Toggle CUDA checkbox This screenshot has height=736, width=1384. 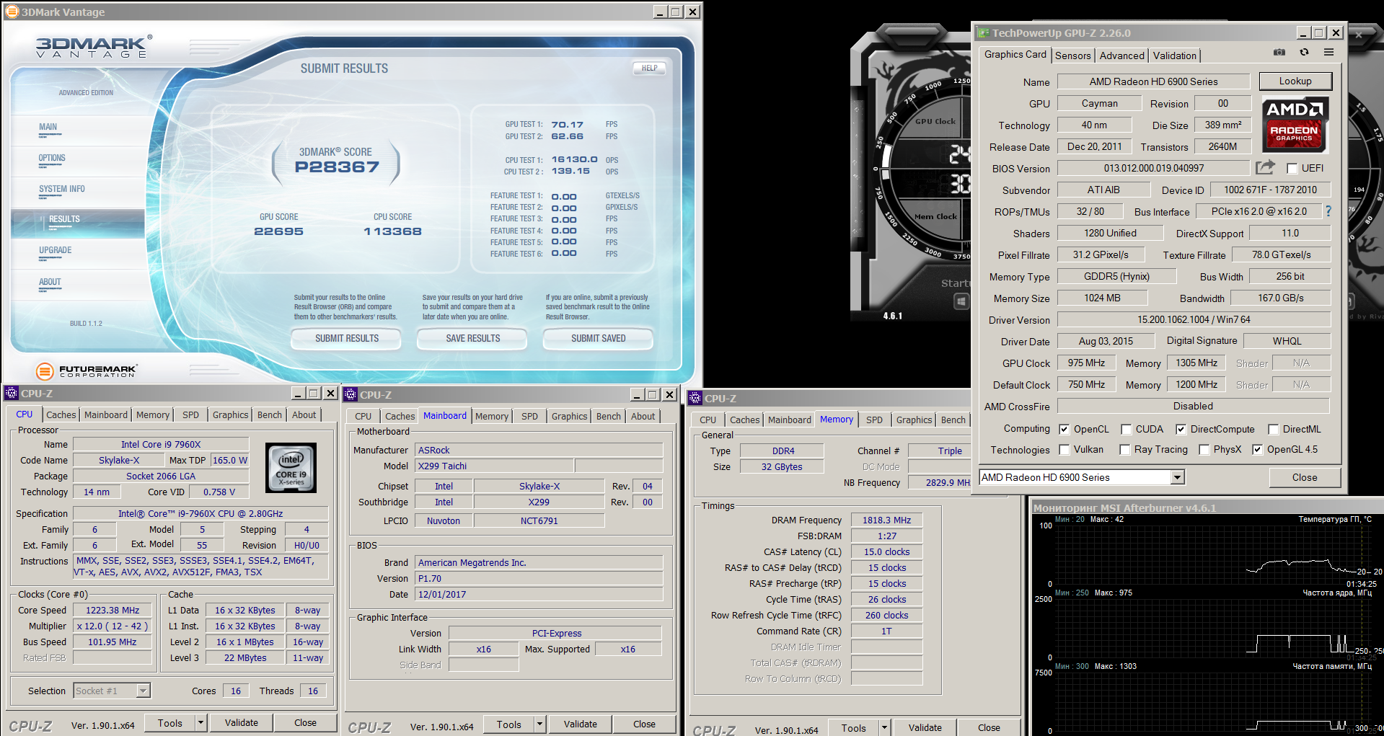(x=1126, y=429)
